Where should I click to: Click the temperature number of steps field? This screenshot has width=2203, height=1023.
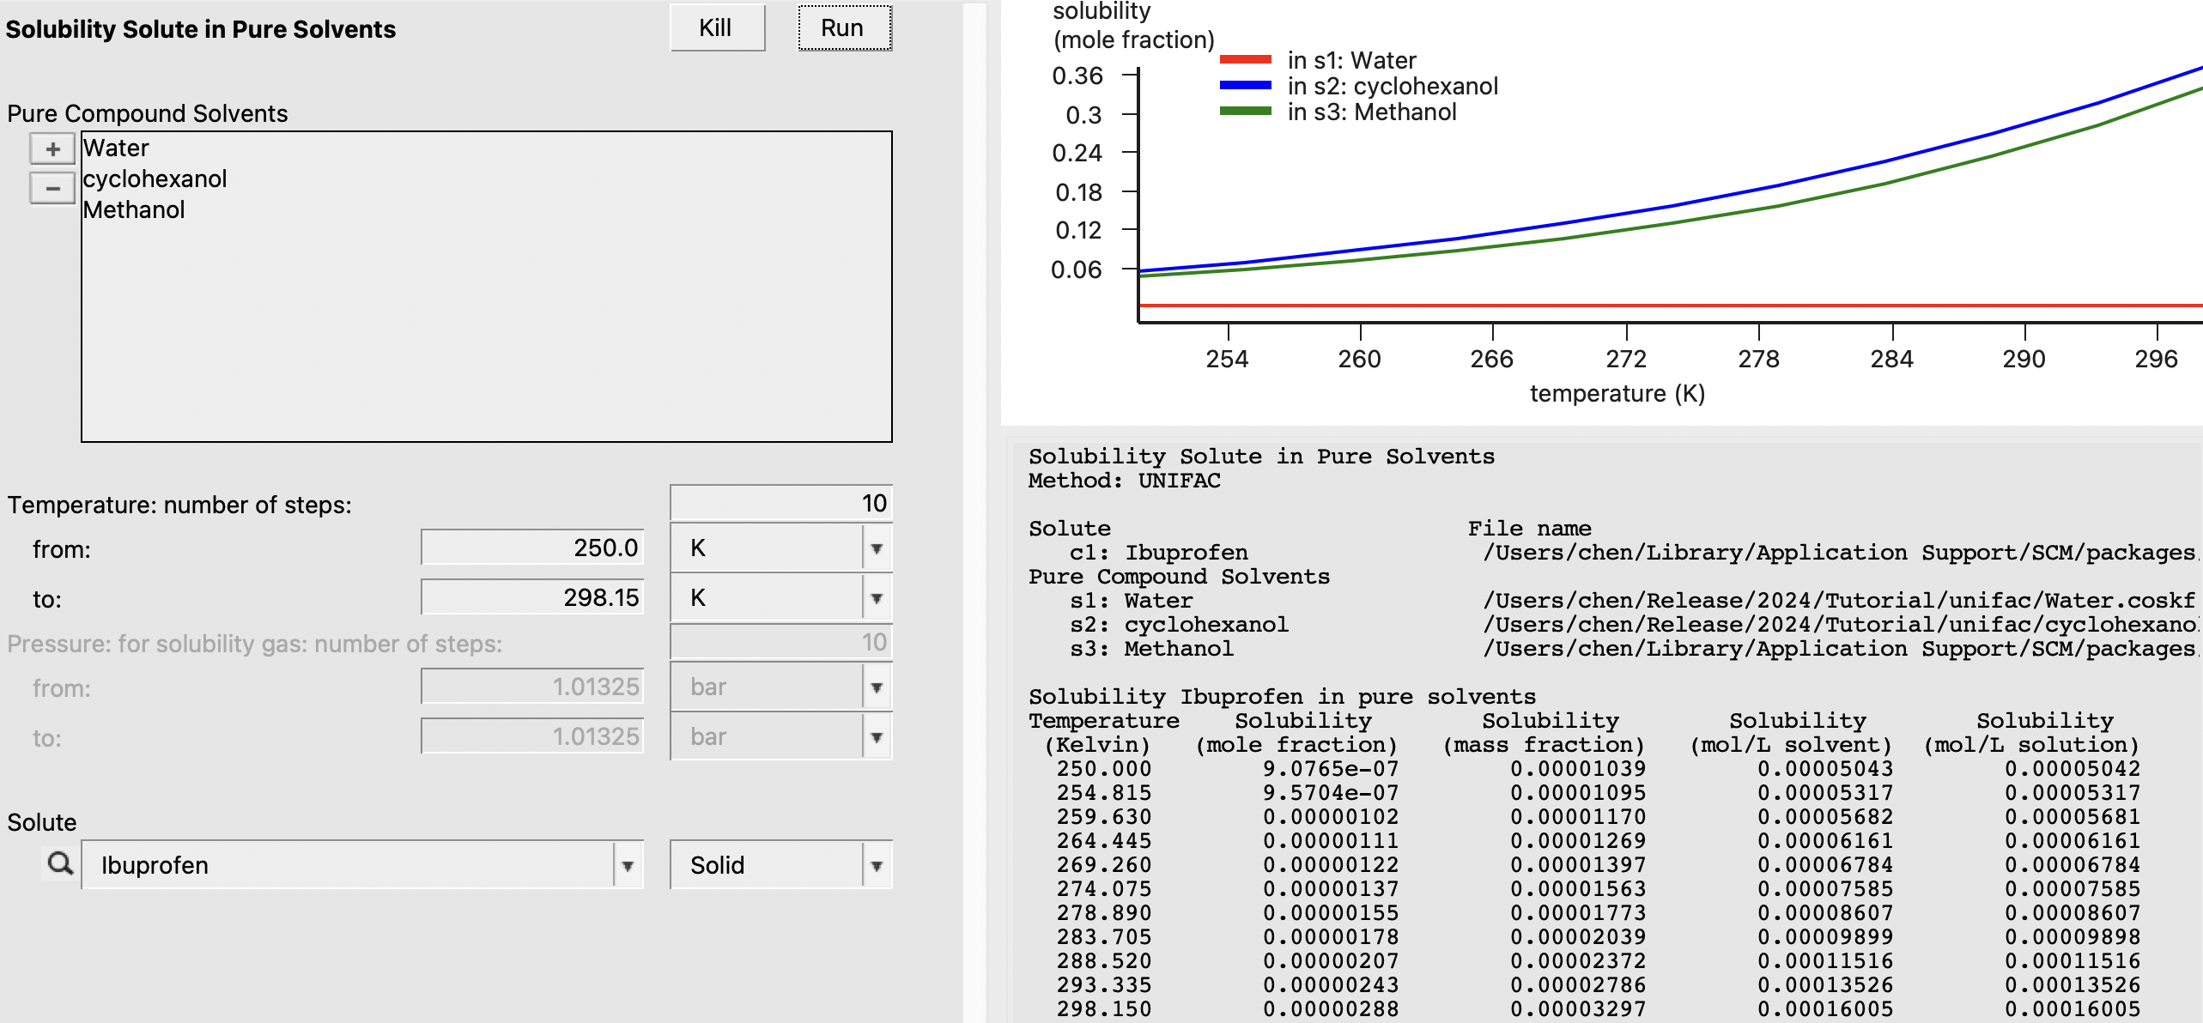[780, 504]
